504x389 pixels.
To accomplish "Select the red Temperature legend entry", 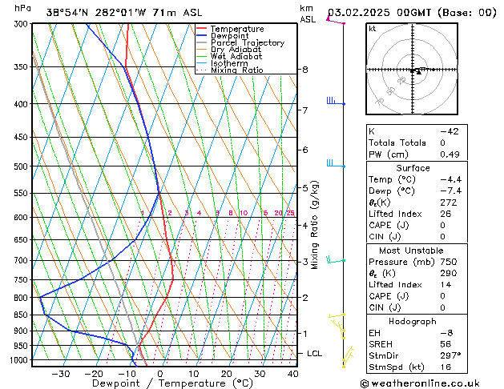I will (237, 29).
